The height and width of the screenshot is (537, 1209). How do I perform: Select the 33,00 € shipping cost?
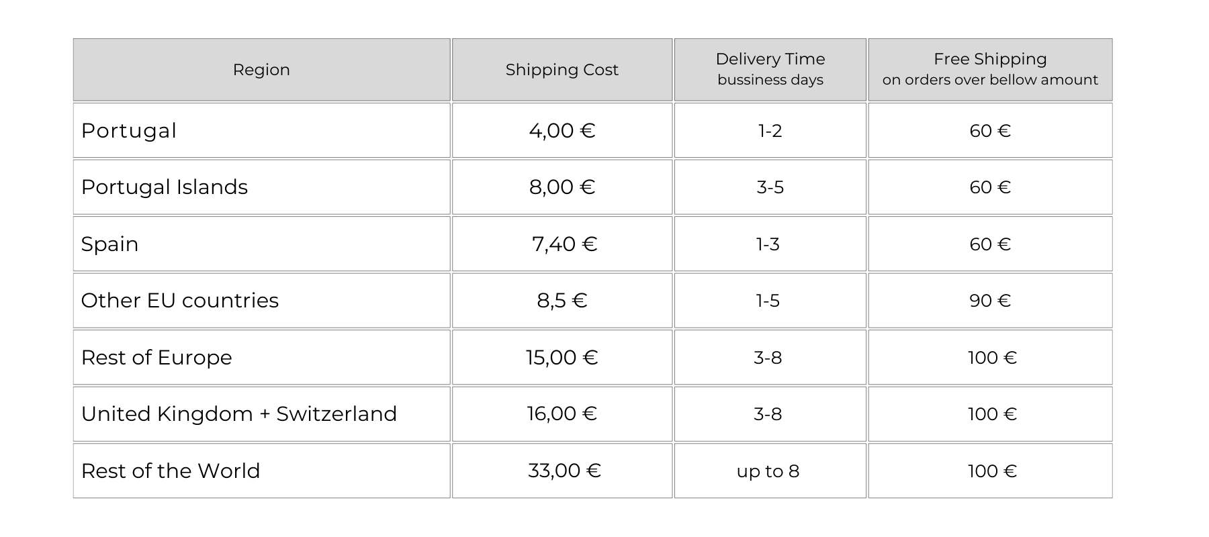[564, 471]
